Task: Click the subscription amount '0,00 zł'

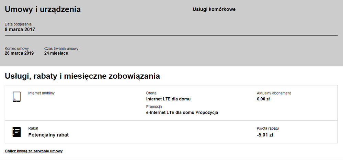Action: coord(263,99)
